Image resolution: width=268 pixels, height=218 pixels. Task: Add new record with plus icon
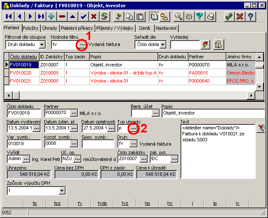click(x=51, y=17)
